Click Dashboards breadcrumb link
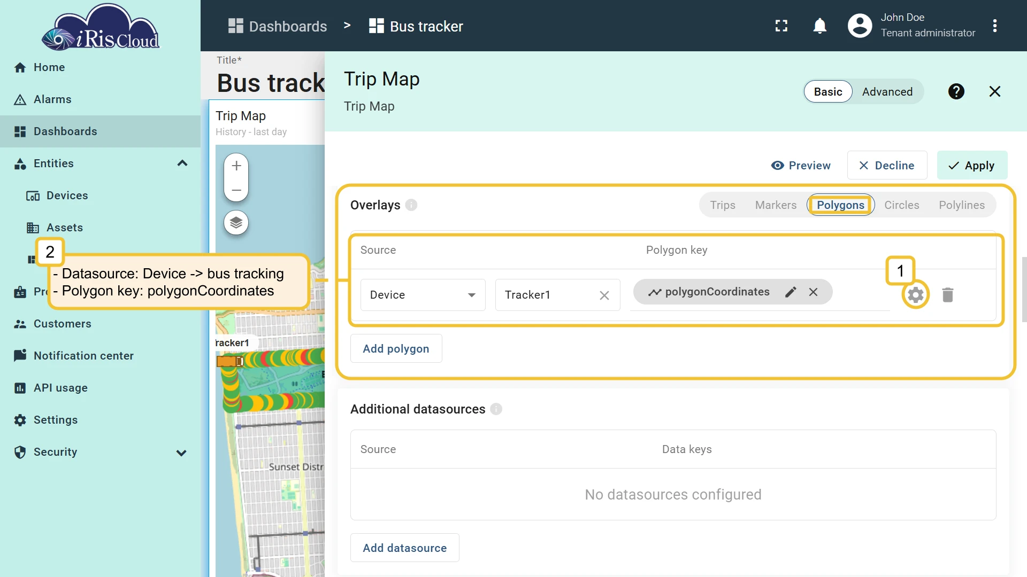 click(277, 26)
